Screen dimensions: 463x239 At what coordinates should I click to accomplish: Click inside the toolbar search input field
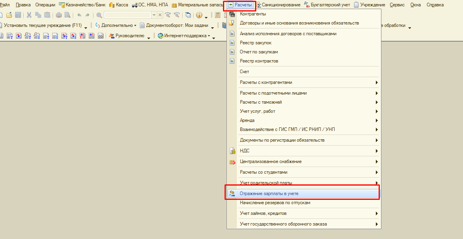point(127,15)
